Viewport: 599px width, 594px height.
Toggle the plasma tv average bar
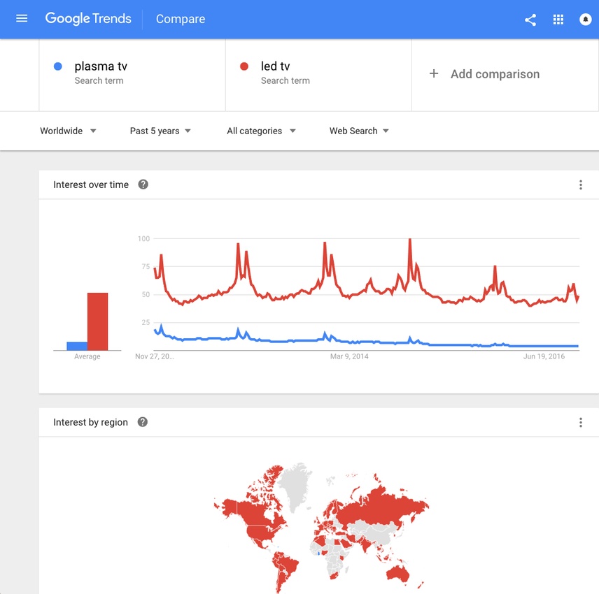pyautogui.click(x=76, y=345)
